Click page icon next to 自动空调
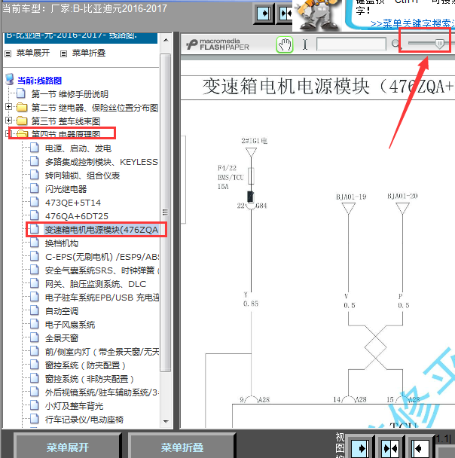Screen dimensions: 455x458 tap(35, 310)
